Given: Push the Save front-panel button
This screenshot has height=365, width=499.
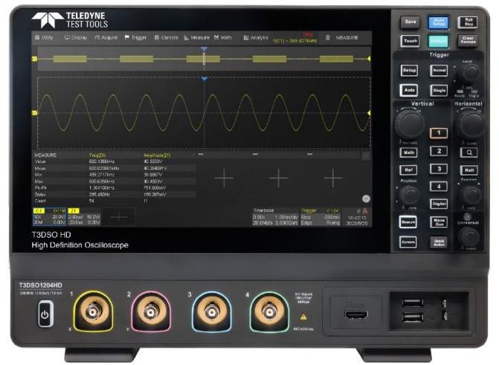Looking at the screenshot, I should (x=411, y=22).
